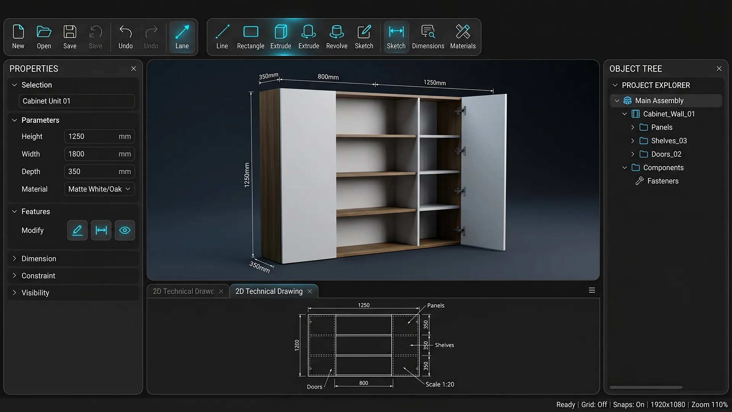Activate the Revolve tool
732x412 pixels.
point(337,37)
